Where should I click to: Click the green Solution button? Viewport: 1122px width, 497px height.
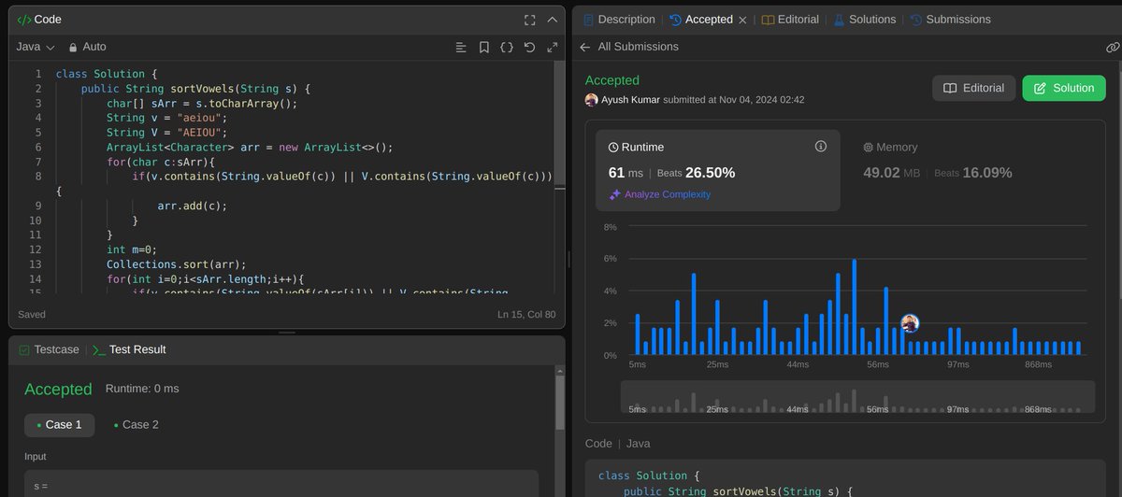pos(1063,88)
